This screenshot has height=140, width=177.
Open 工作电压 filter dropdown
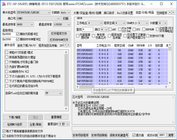95,23
